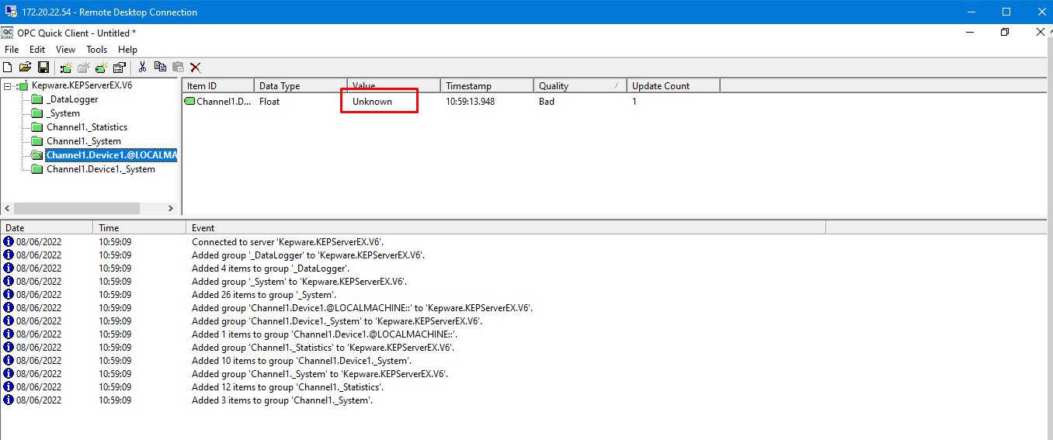Collapse the Kepware.KEPServerEX.V6 tree node
This screenshot has height=440, width=1053.
click(8, 86)
